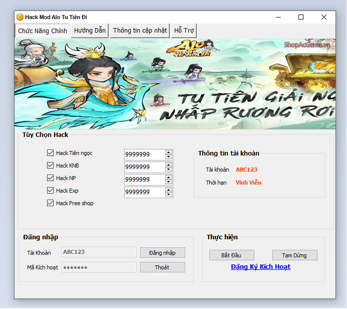This screenshot has width=347, height=309.
Task: Increase the Hack Tiên ngọc value with up arrow
Action: pos(169,152)
